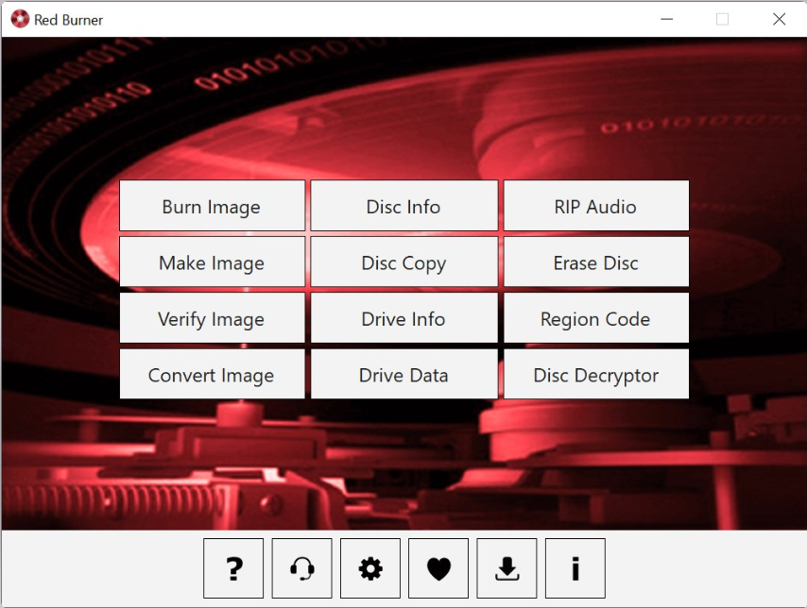Click the heart icon in bottom toolbar

[x=438, y=568]
